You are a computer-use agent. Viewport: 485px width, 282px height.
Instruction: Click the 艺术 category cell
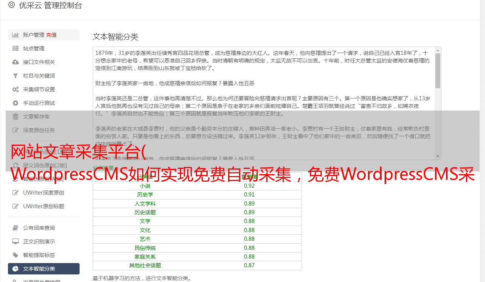(x=145, y=239)
